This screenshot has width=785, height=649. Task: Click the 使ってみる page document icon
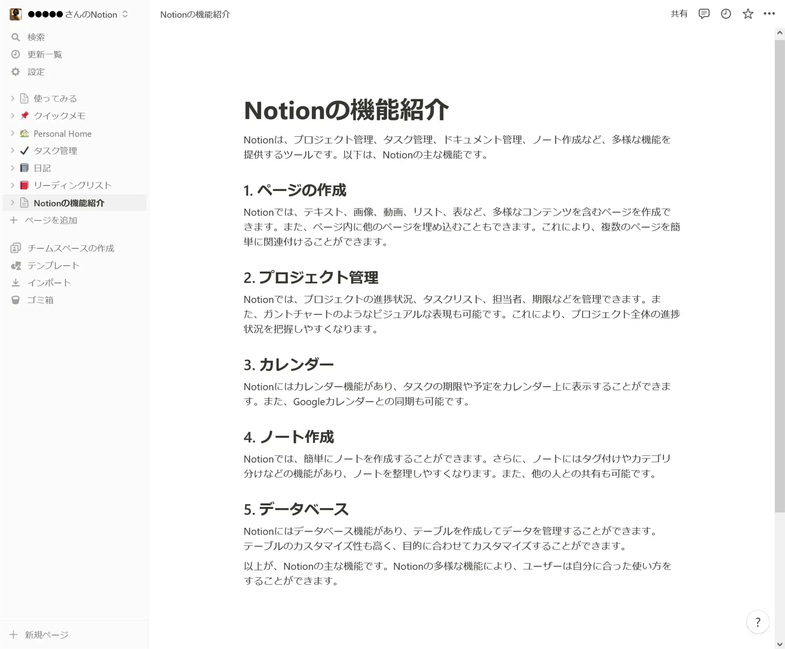[x=24, y=98]
